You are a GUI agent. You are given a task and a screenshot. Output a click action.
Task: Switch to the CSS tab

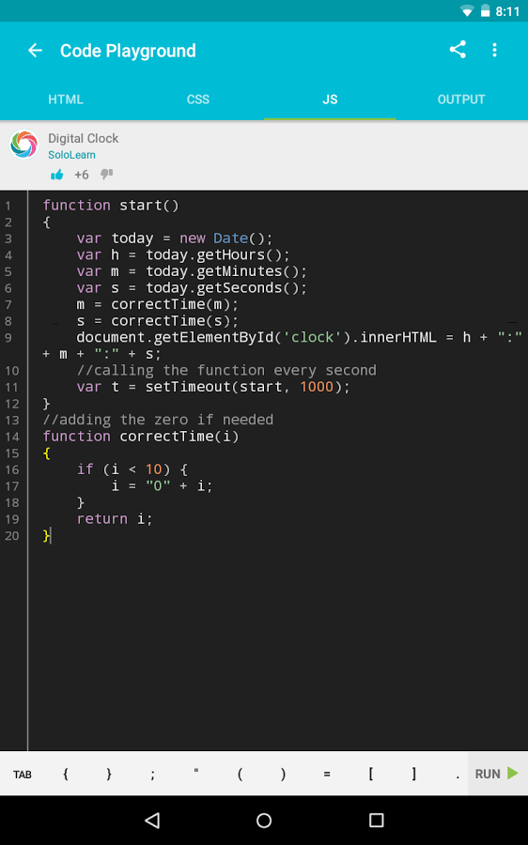click(x=198, y=100)
